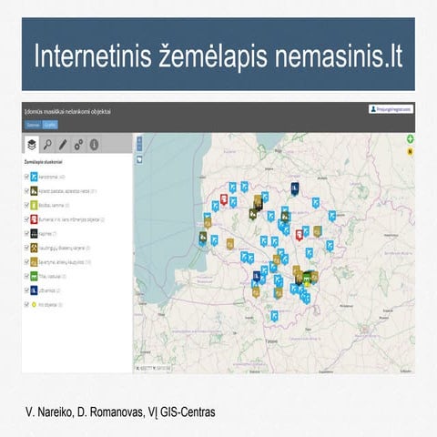Click the dark blue legend icon
The image size is (437, 437).
[x=34, y=290]
